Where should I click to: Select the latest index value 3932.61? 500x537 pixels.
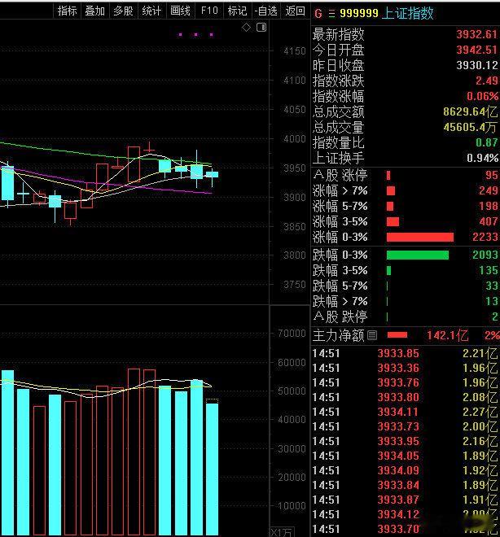tap(476, 34)
